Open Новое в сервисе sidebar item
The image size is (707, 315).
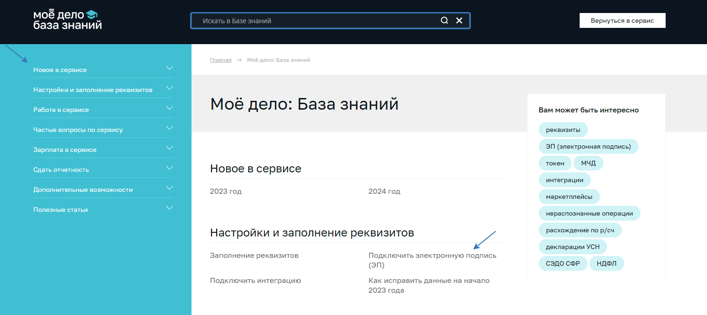click(x=60, y=70)
